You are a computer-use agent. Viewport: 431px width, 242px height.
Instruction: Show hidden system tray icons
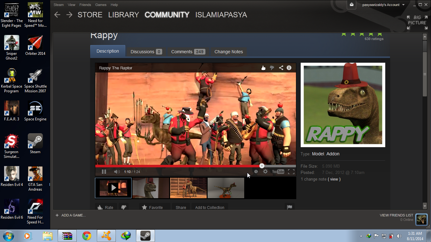361,236
